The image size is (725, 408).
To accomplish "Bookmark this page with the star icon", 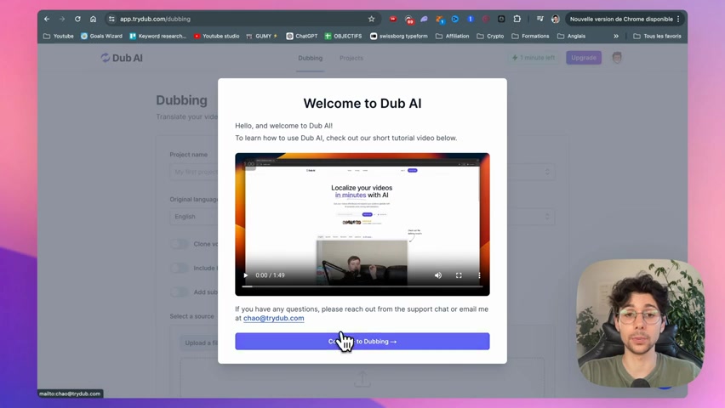I will [371, 19].
